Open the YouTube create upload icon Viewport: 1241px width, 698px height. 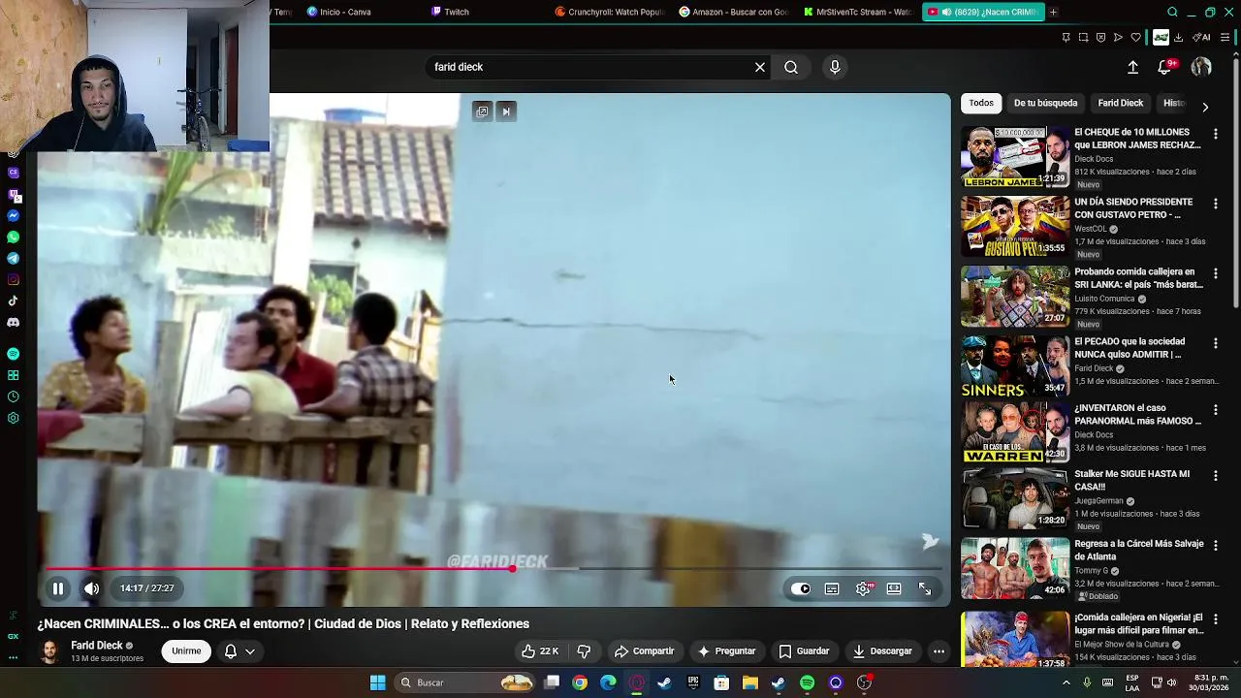1132,67
